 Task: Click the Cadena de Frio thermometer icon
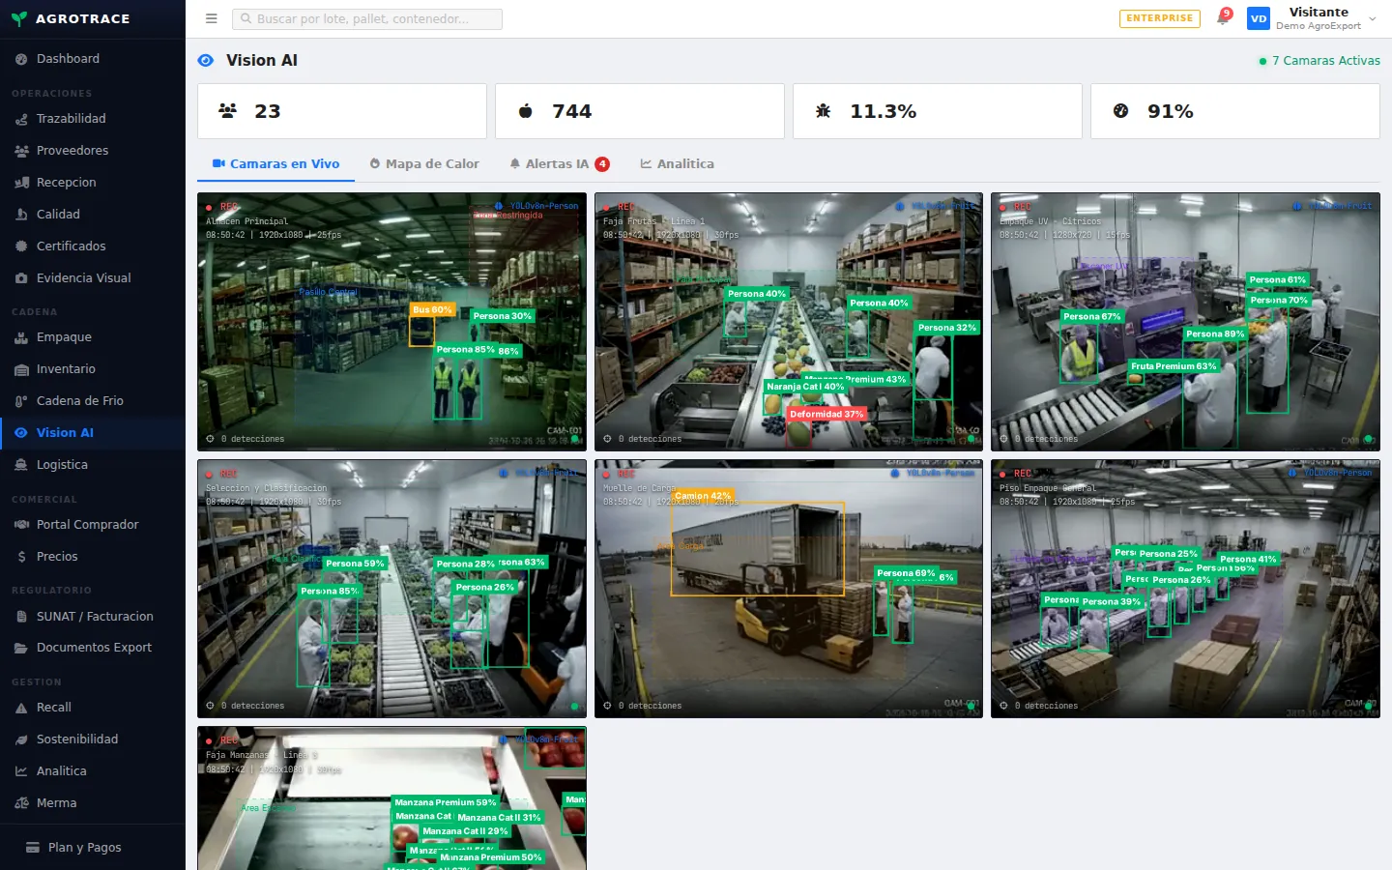click(x=21, y=401)
